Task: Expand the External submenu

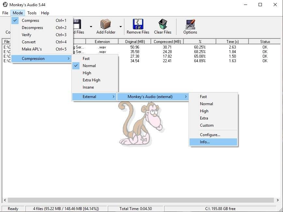Action: (x=94, y=97)
